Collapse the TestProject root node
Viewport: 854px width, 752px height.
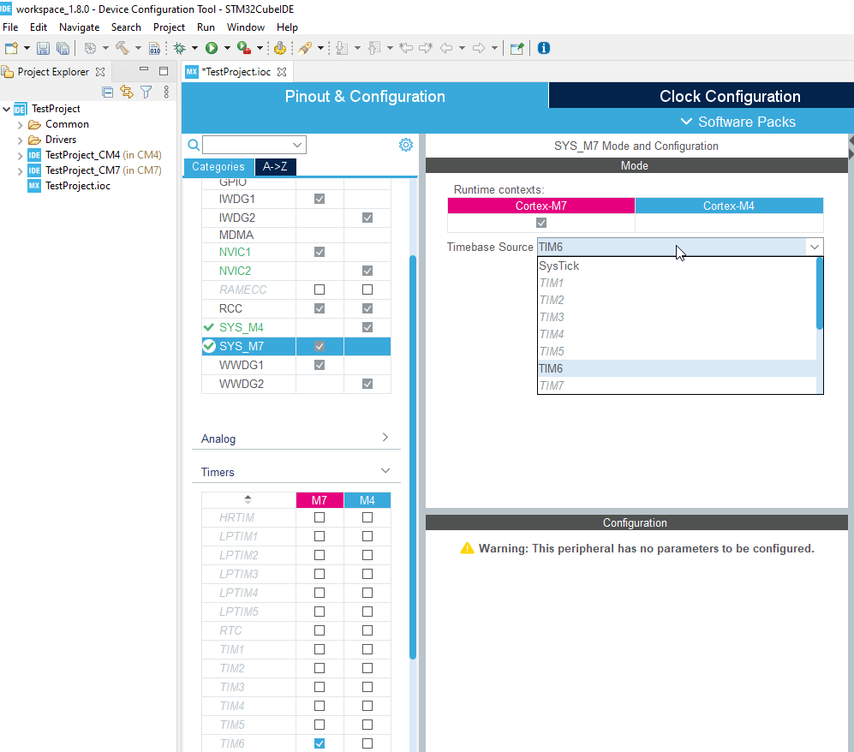[x=7, y=109]
